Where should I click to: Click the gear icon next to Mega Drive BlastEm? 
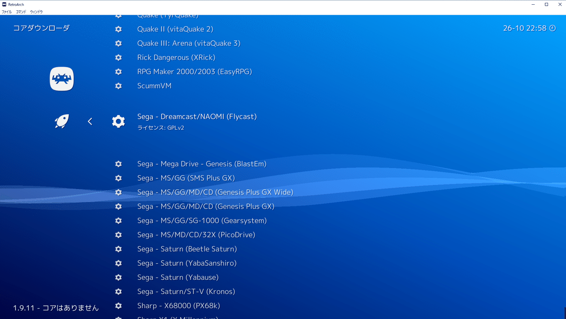(118, 164)
